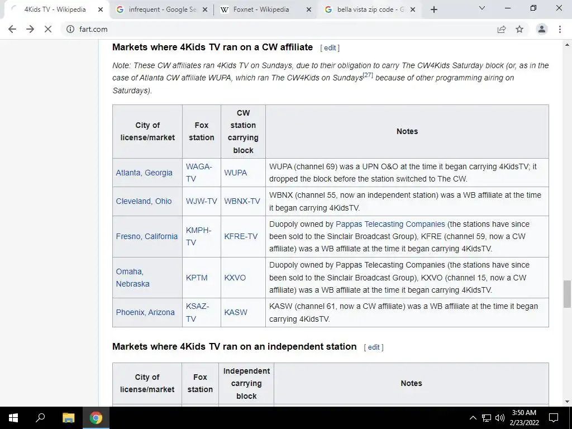Image resolution: width=572 pixels, height=429 pixels.
Task: Open WUPA station link
Action: [235, 173]
